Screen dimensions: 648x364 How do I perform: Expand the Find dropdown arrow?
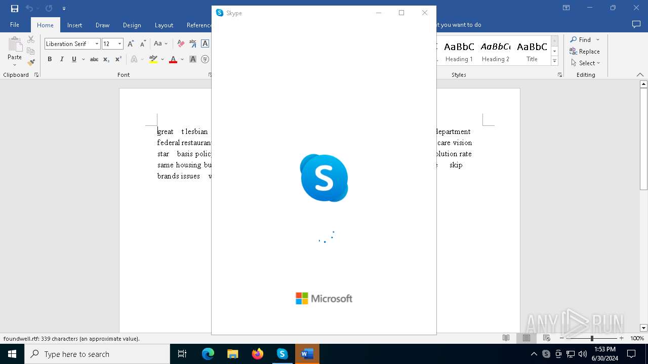pyautogui.click(x=598, y=40)
